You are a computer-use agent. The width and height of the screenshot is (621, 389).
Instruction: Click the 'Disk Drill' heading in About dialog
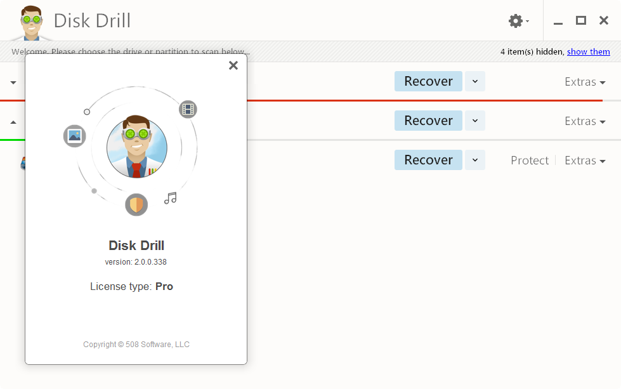pos(136,245)
